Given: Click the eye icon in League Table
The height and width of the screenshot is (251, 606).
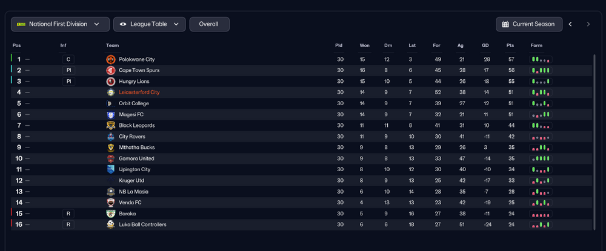Looking at the screenshot, I should pos(123,24).
